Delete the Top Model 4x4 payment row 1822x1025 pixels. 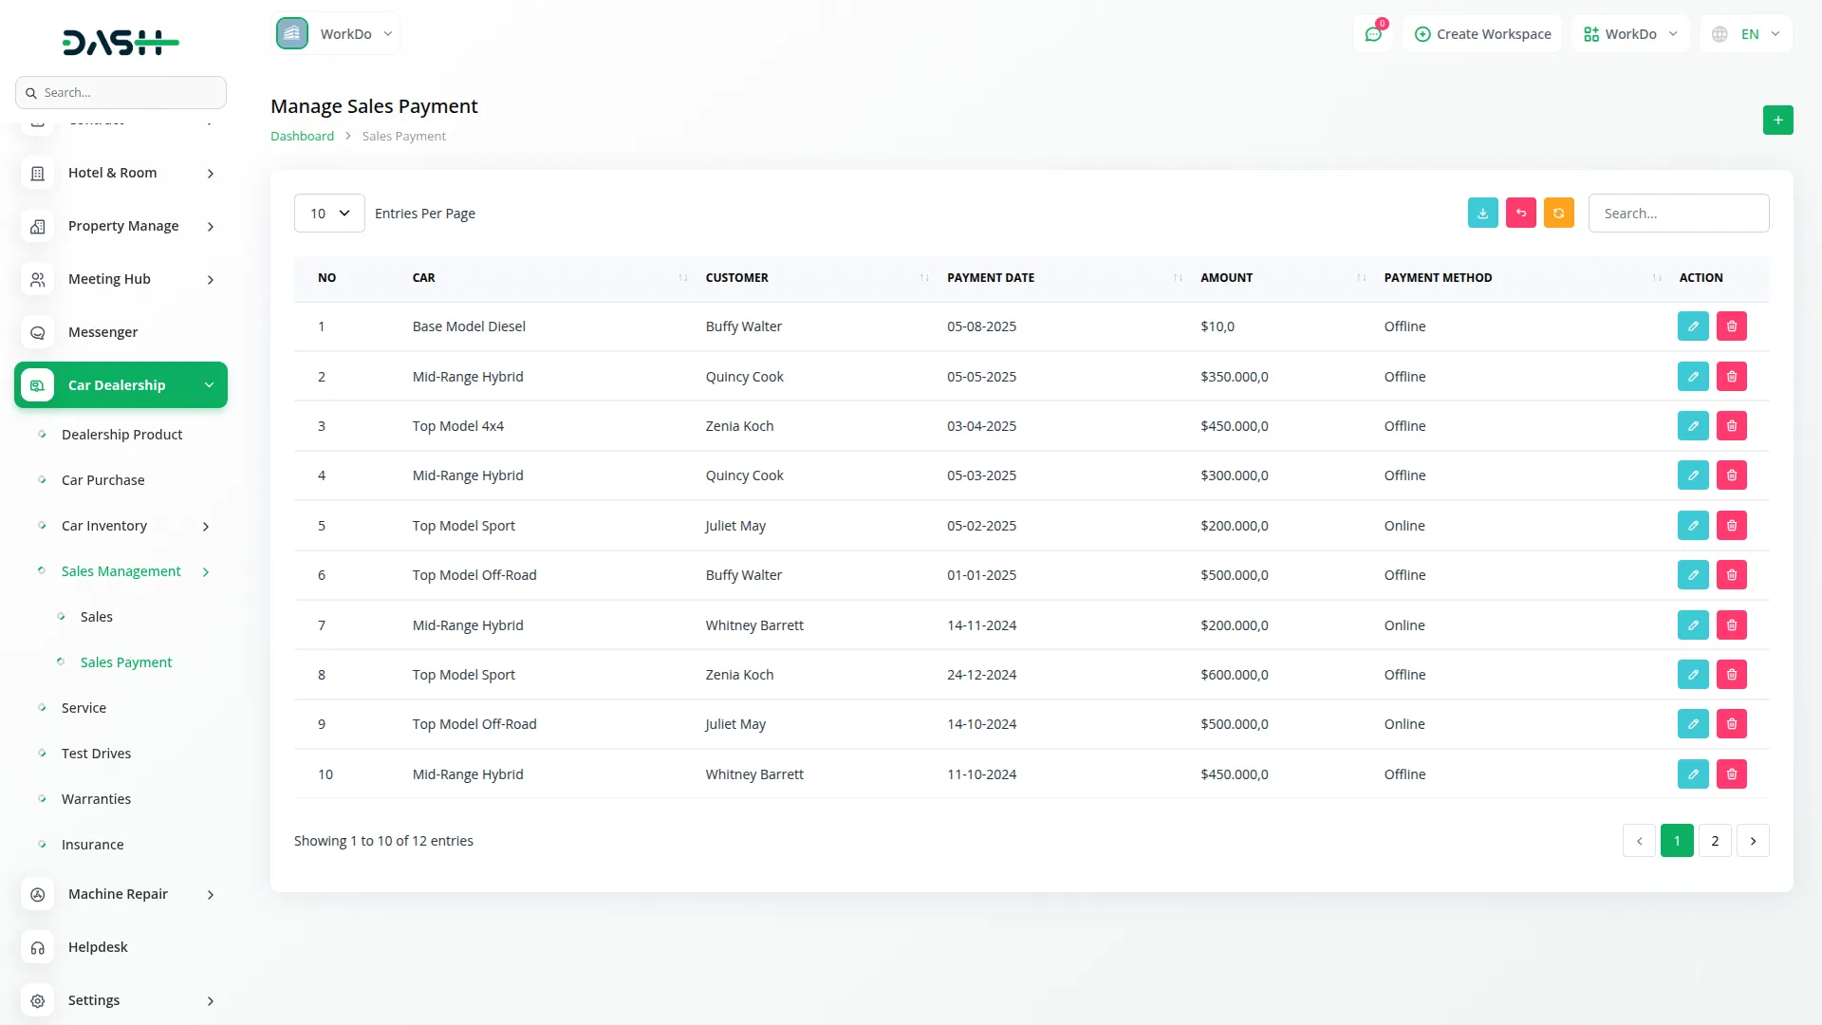1731,426
